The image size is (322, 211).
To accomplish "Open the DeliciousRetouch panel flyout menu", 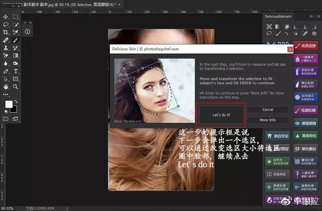I will click(x=318, y=16).
